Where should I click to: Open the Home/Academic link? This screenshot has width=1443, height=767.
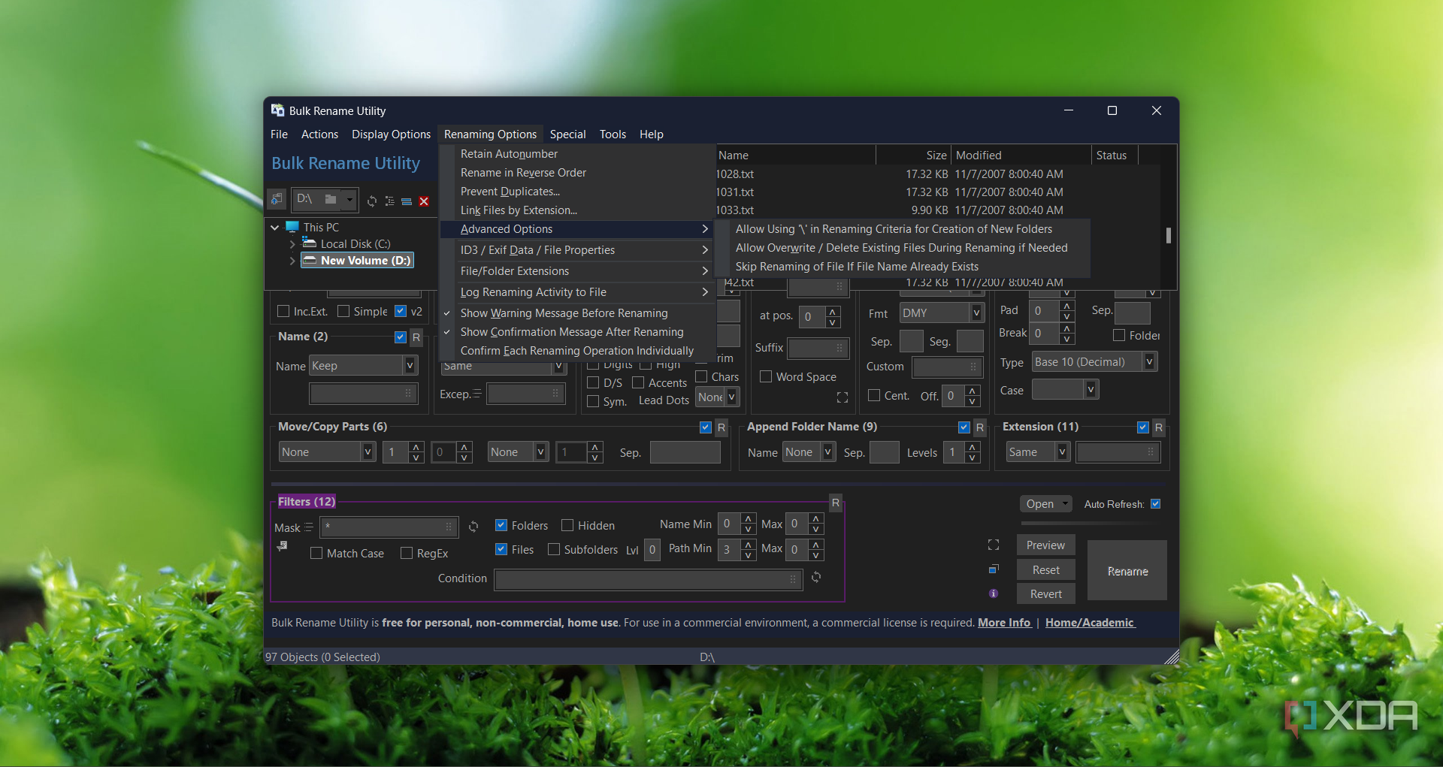point(1090,623)
